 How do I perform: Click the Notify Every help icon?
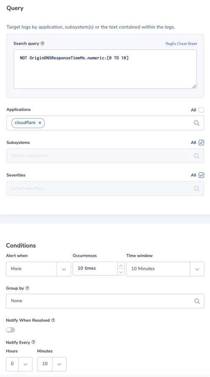(x=34, y=342)
